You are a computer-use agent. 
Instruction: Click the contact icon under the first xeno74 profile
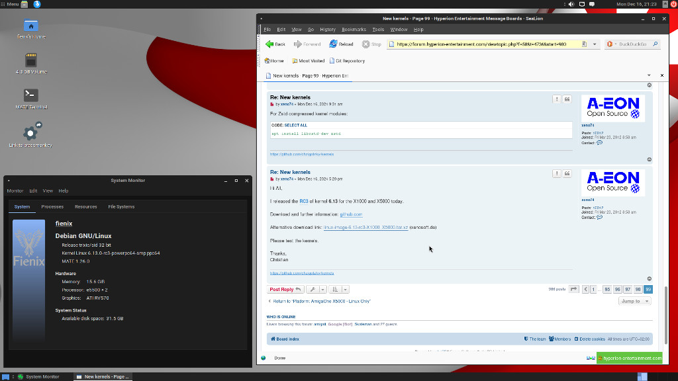coord(599,143)
